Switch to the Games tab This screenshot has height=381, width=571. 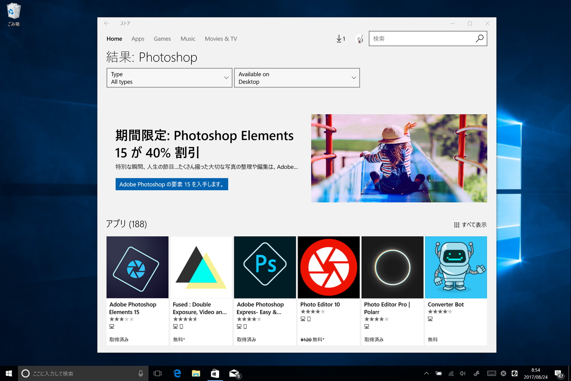click(x=162, y=39)
